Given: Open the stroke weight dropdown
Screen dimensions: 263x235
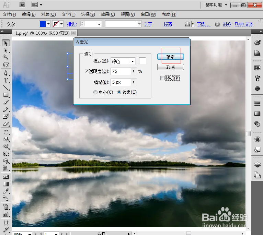Looking at the screenshot, I should [99, 24].
